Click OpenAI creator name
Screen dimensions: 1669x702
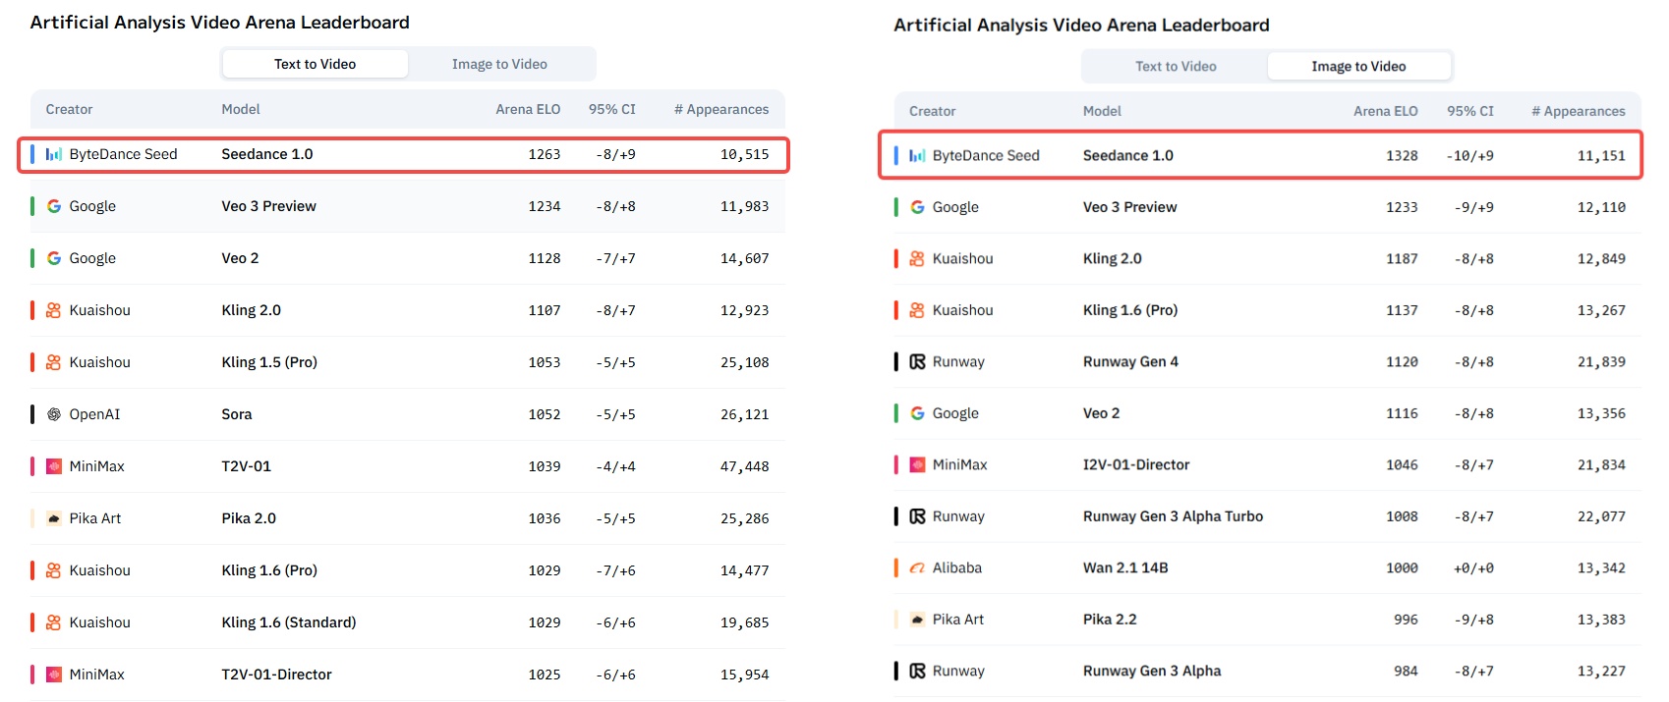(x=94, y=414)
